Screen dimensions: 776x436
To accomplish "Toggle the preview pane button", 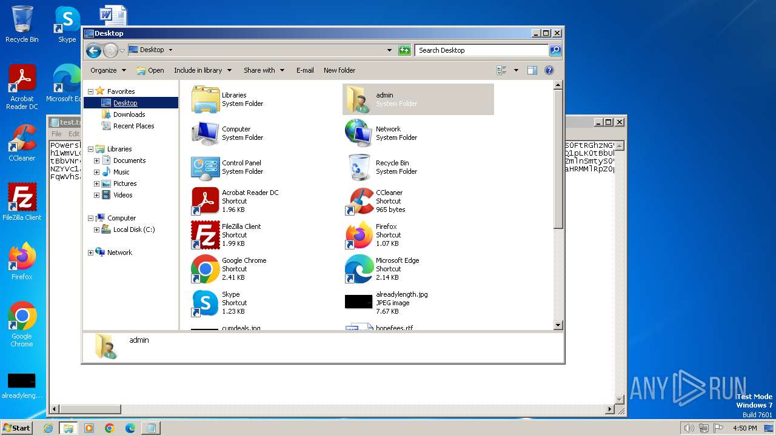I will click(x=532, y=70).
